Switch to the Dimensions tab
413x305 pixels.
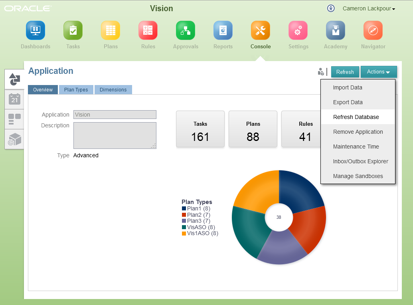pos(113,90)
